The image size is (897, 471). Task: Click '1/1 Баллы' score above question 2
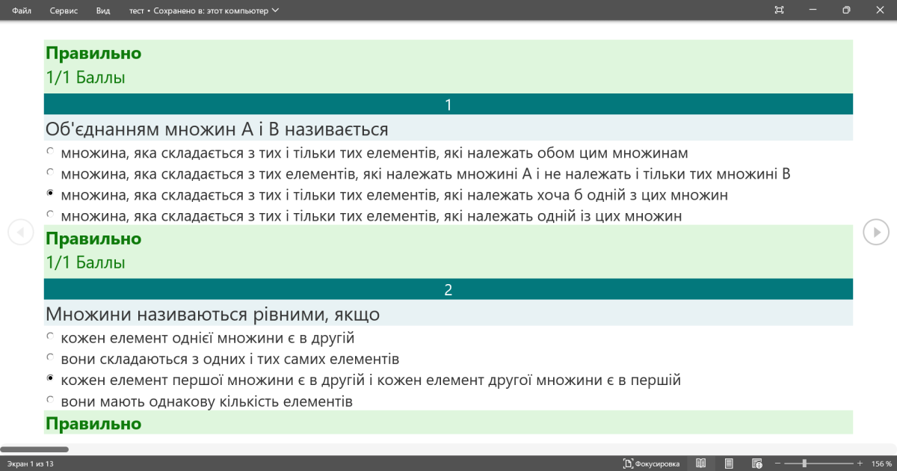(85, 262)
